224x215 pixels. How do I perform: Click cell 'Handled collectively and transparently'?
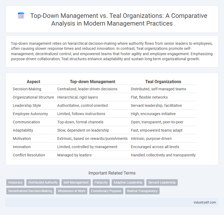pyautogui.click(x=163, y=155)
